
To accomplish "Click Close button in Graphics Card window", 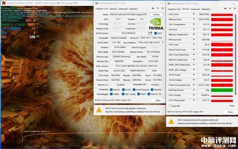I will (x=158, y=100).
